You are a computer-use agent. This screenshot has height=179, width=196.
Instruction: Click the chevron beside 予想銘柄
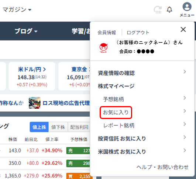coord(185,98)
